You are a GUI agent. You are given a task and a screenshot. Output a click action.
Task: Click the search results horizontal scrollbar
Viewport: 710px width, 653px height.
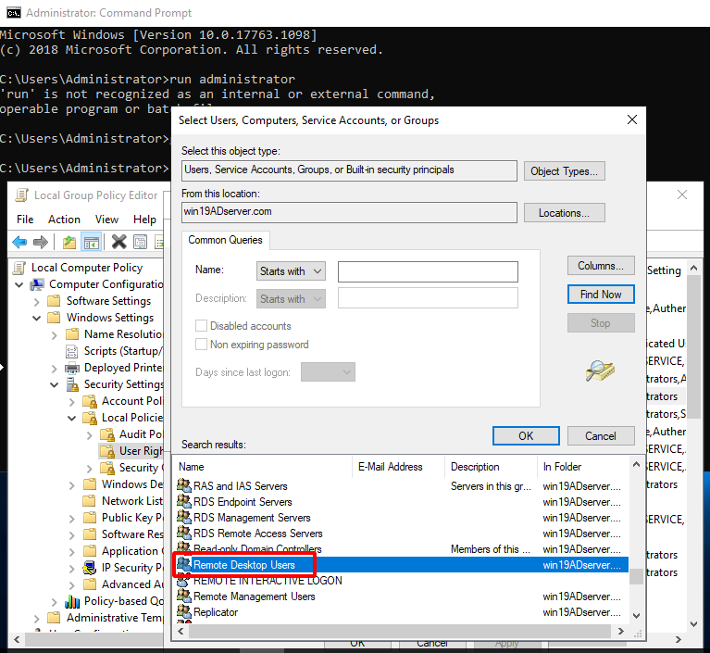pos(400,631)
